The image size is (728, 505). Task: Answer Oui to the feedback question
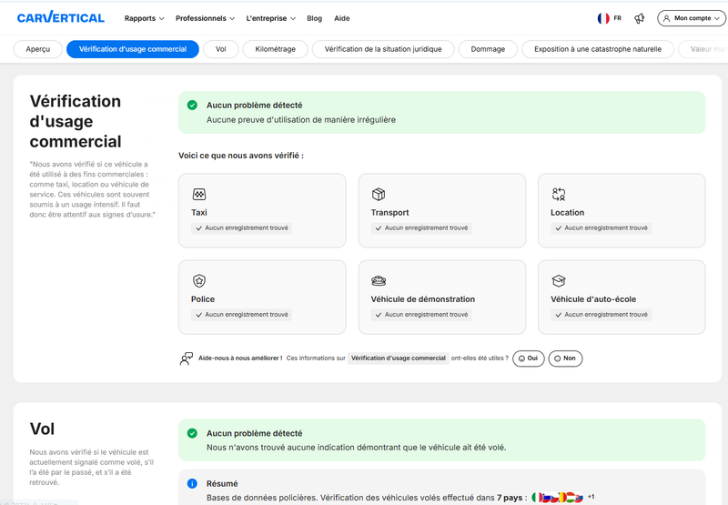[x=529, y=359]
